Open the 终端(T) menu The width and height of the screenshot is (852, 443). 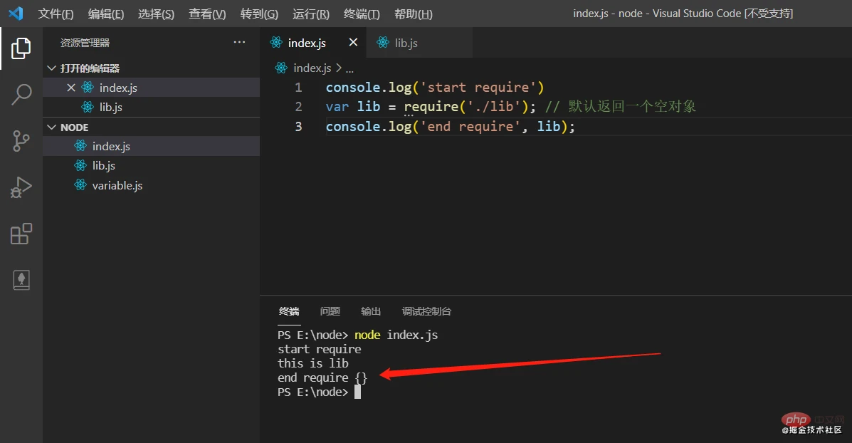pyautogui.click(x=362, y=14)
